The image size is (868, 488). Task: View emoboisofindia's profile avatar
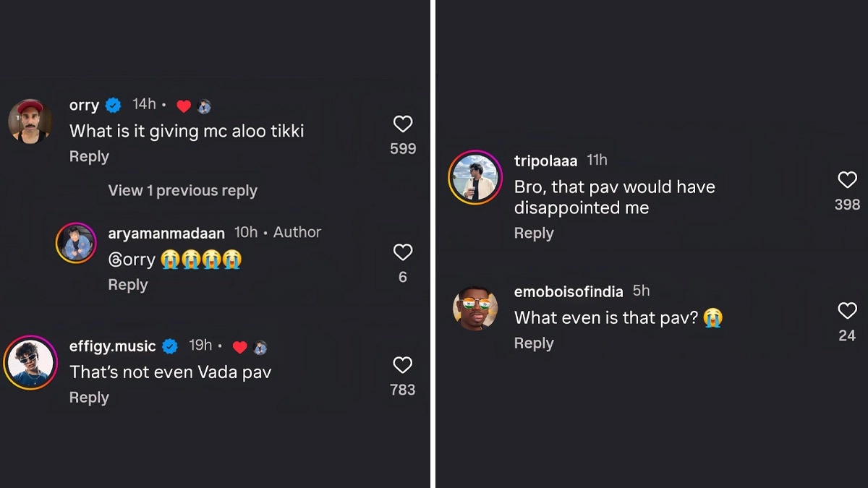475,308
